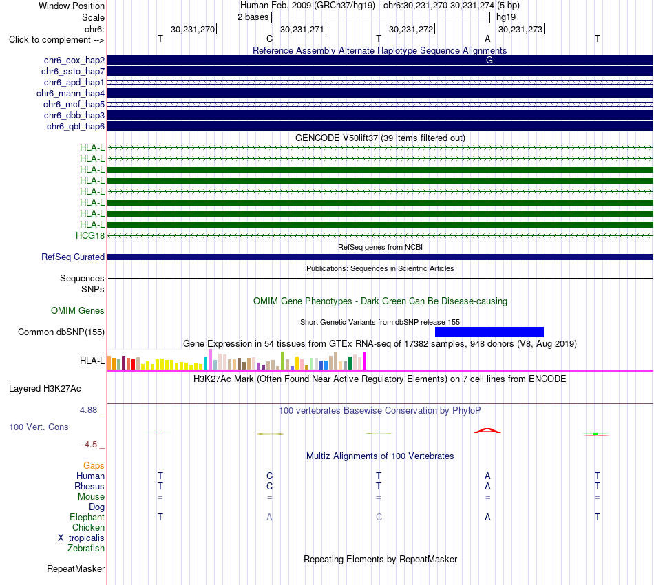The image size is (654, 585).
Task: Click the SNPs track label
Action: coord(93,289)
